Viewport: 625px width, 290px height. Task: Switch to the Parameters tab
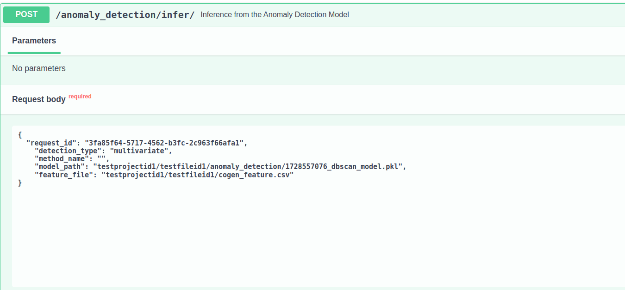point(34,41)
